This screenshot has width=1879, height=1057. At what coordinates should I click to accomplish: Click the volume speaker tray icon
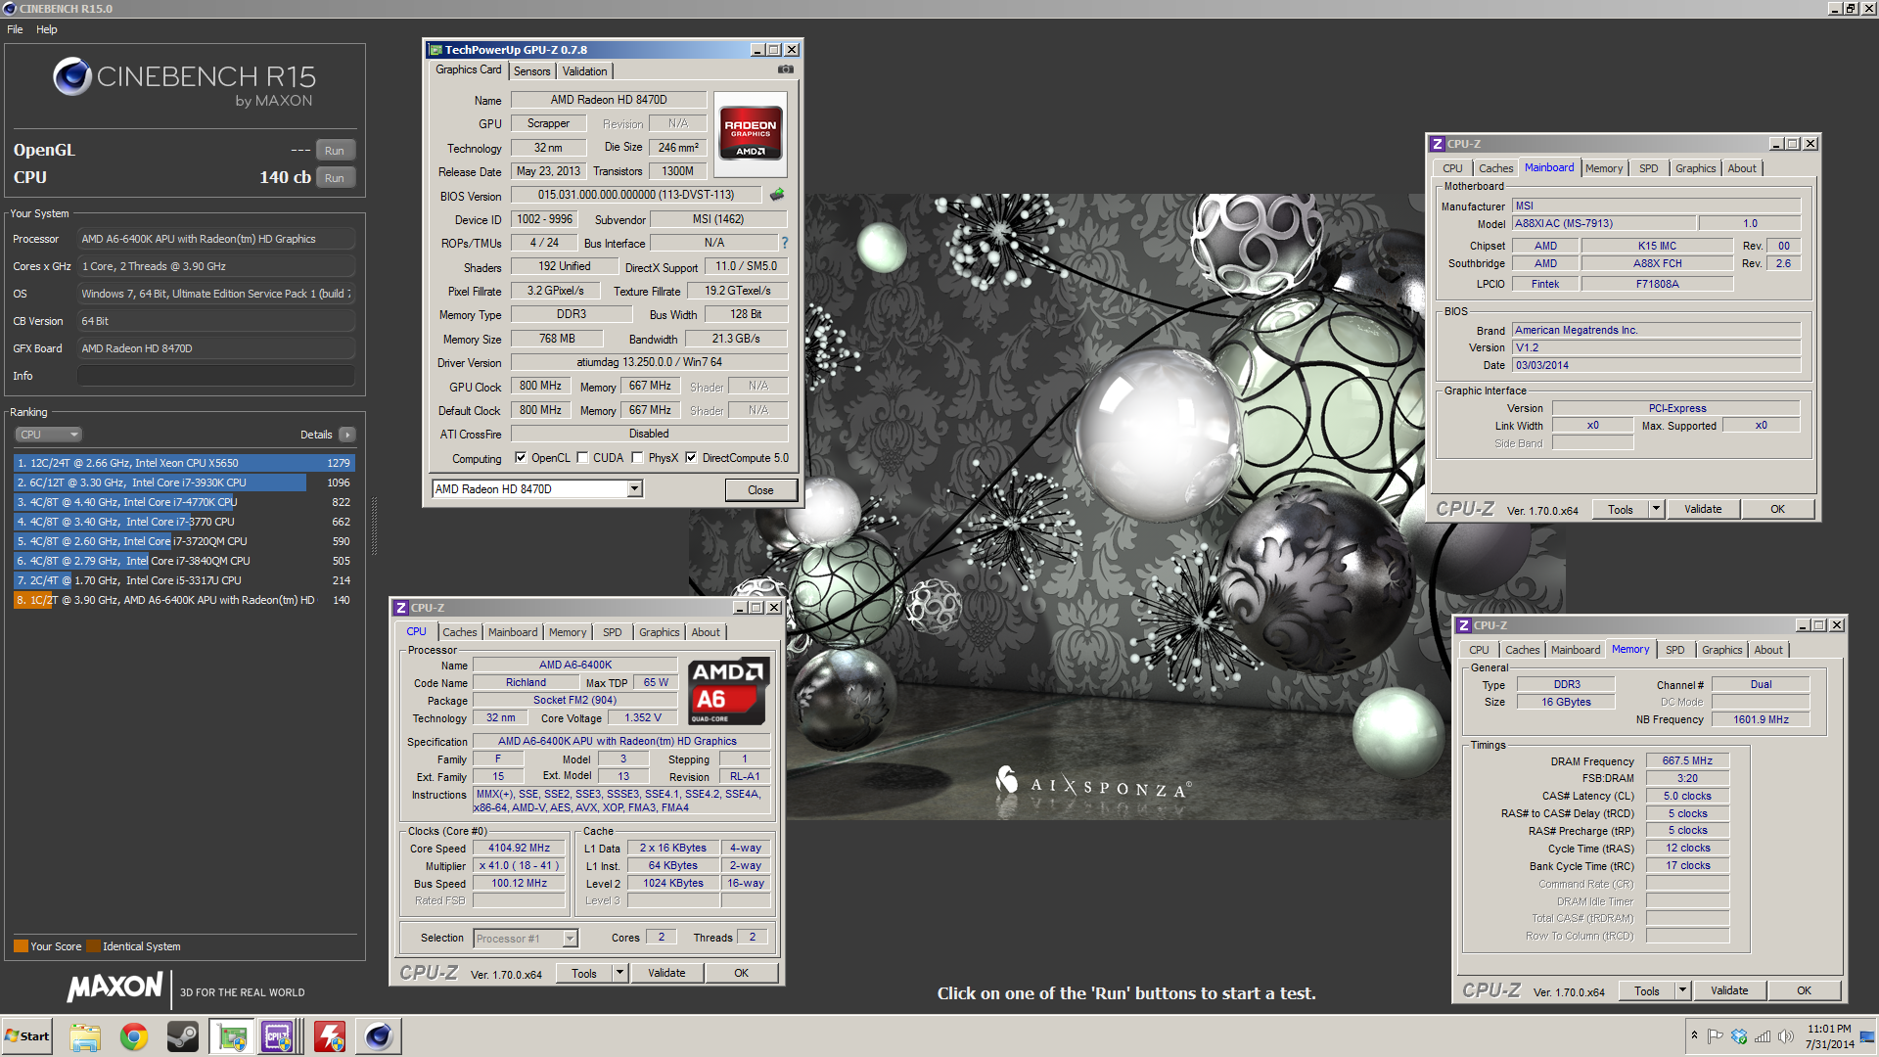click(1786, 1036)
